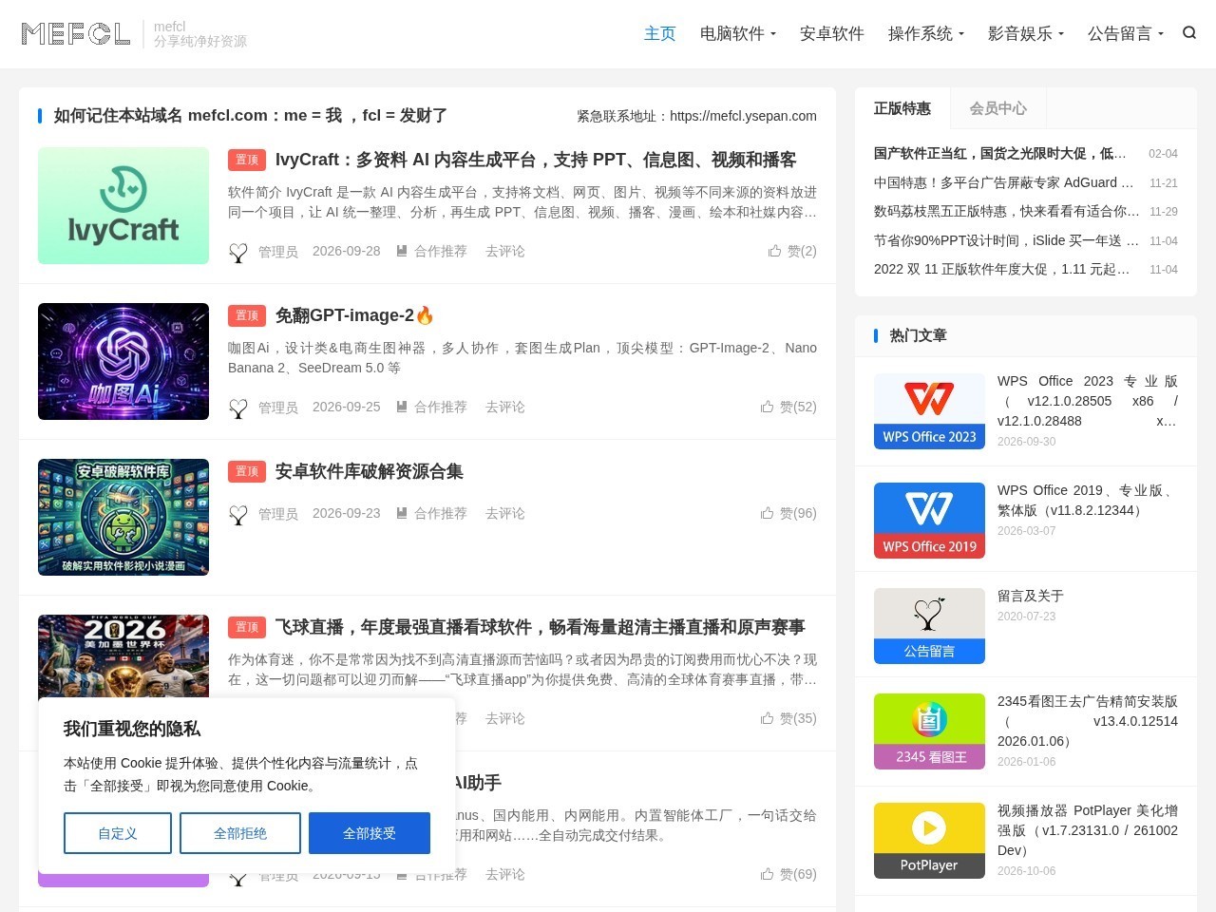The image size is (1216, 912).
Task: Like the IvyCraft post thumbs-up 赞(2)
Action: [x=792, y=251]
